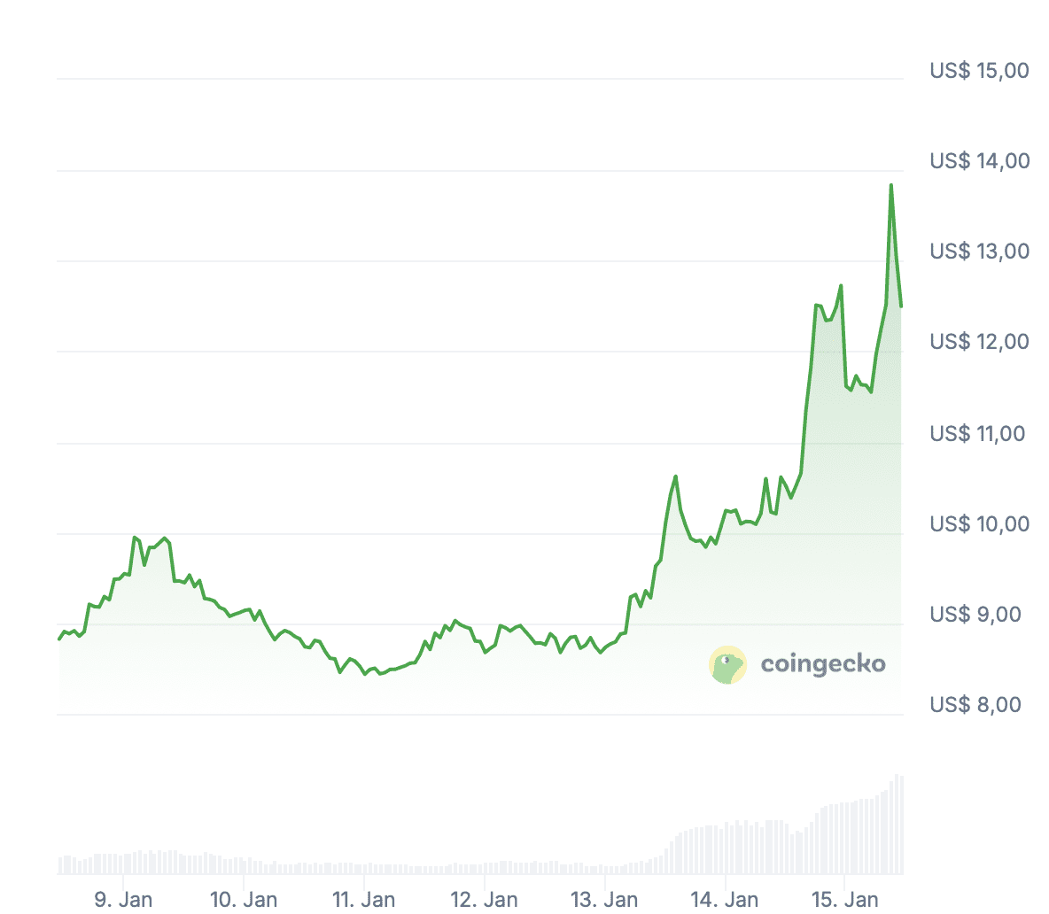Click the US$ 10,00 axis label
The height and width of the screenshot is (914, 1049).
point(979,523)
